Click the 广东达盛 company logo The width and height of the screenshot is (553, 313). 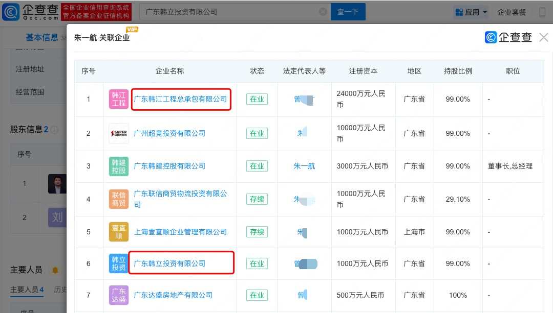coord(118,295)
